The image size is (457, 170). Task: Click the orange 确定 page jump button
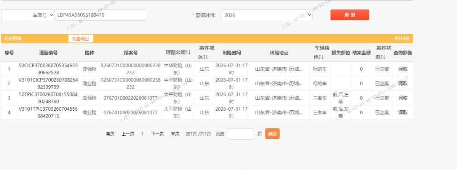(272, 134)
